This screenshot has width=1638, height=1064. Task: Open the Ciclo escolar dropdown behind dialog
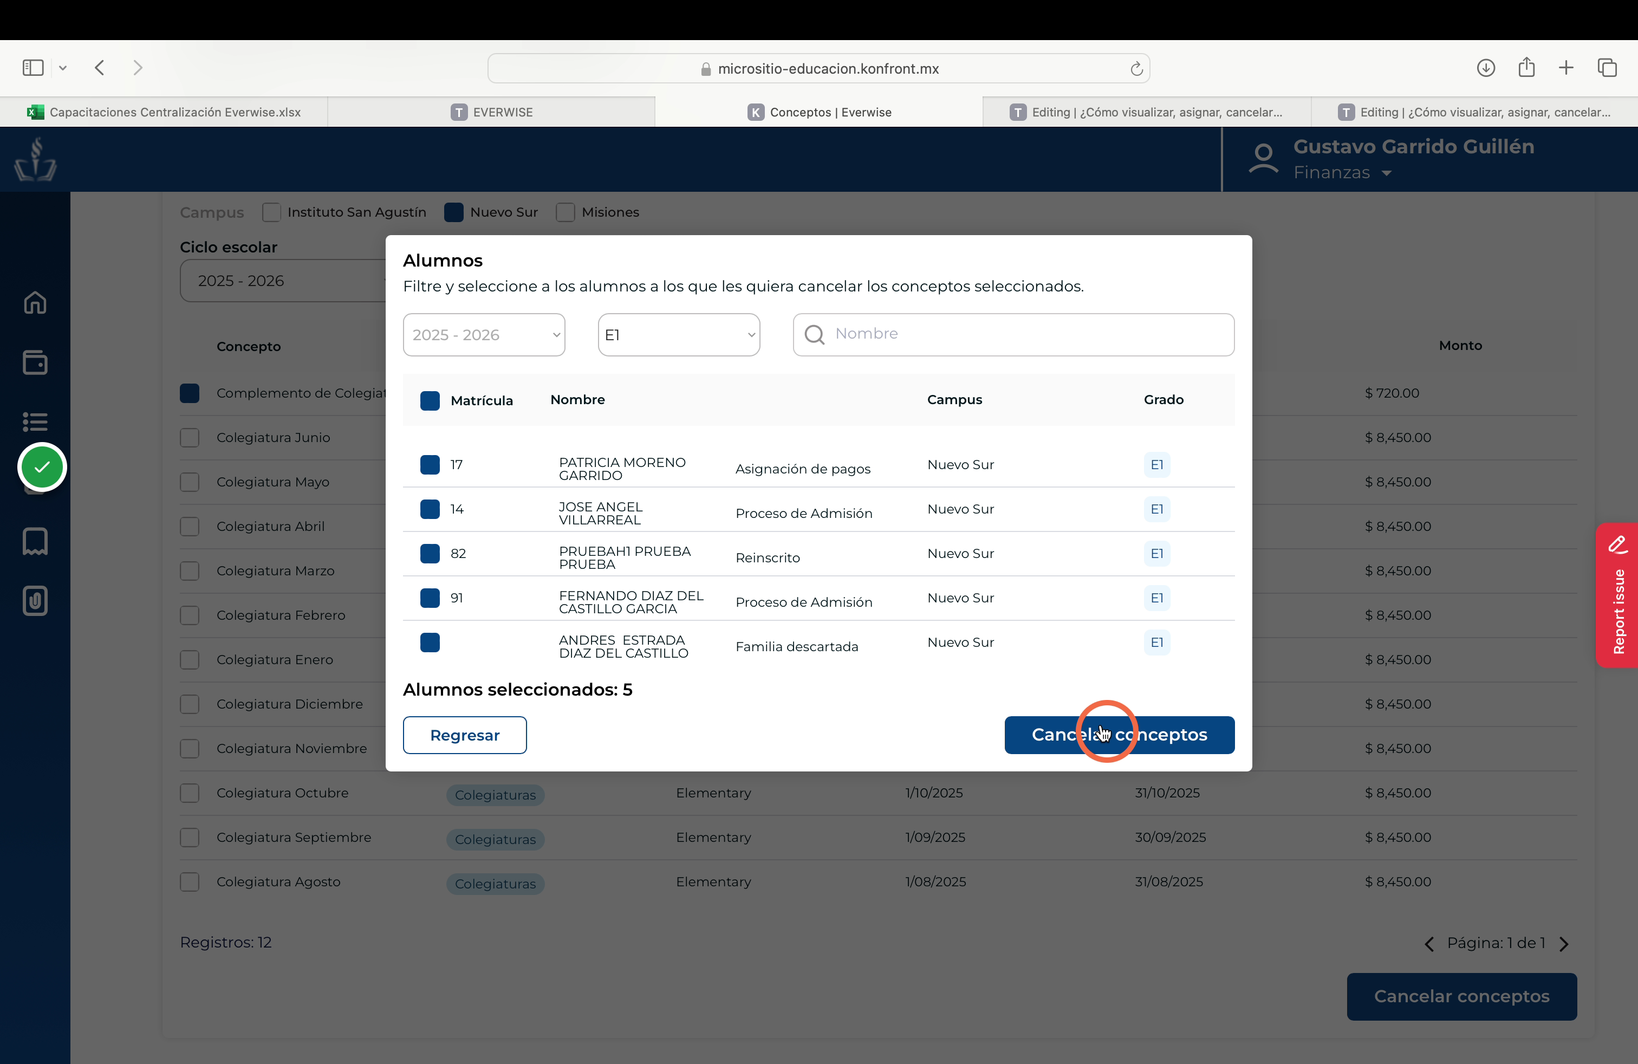pyautogui.click(x=283, y=281)
